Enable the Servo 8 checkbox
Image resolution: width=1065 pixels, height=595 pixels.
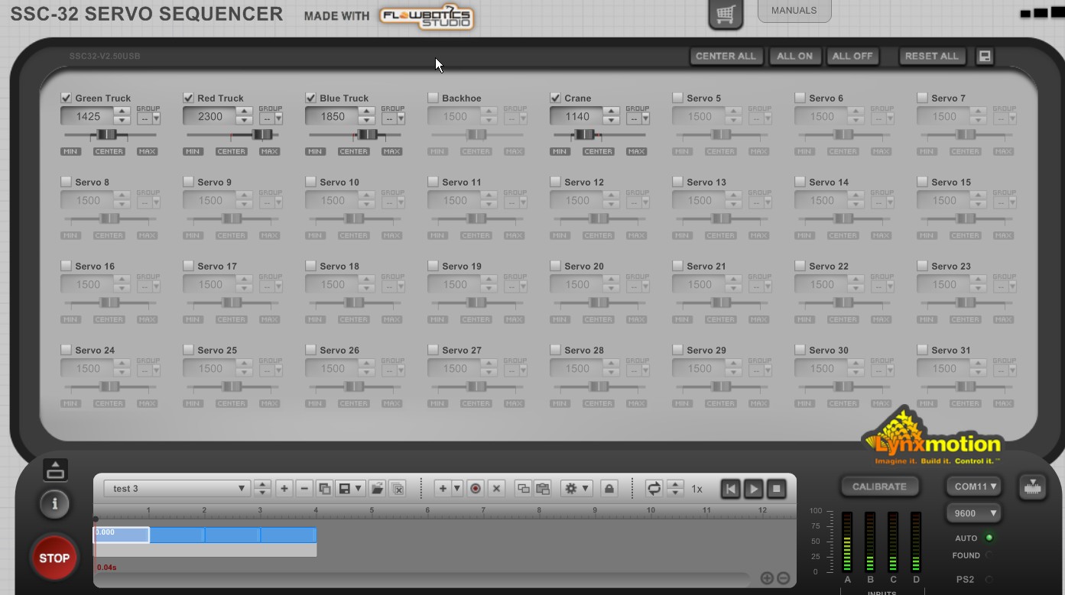[66, 181]
